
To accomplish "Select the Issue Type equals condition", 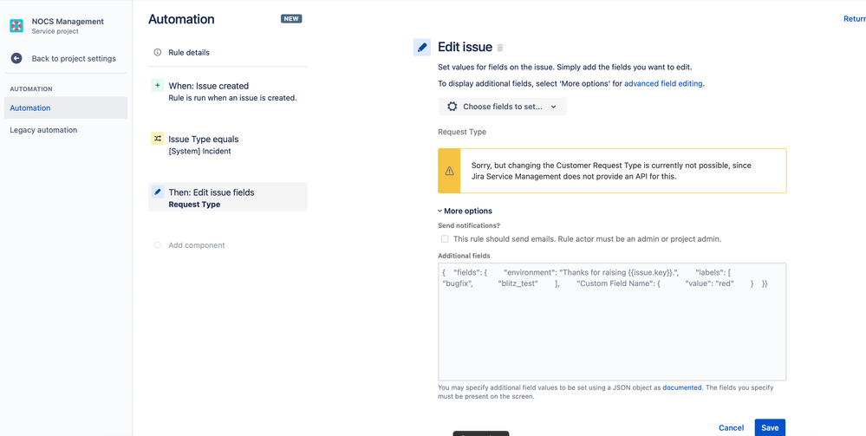I will (x=227, y=145).
